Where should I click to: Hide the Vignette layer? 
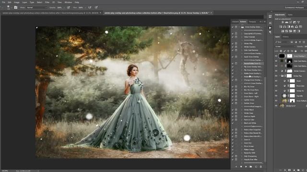click(276, 96)
